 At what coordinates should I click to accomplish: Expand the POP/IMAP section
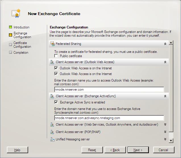click(165, 132)
